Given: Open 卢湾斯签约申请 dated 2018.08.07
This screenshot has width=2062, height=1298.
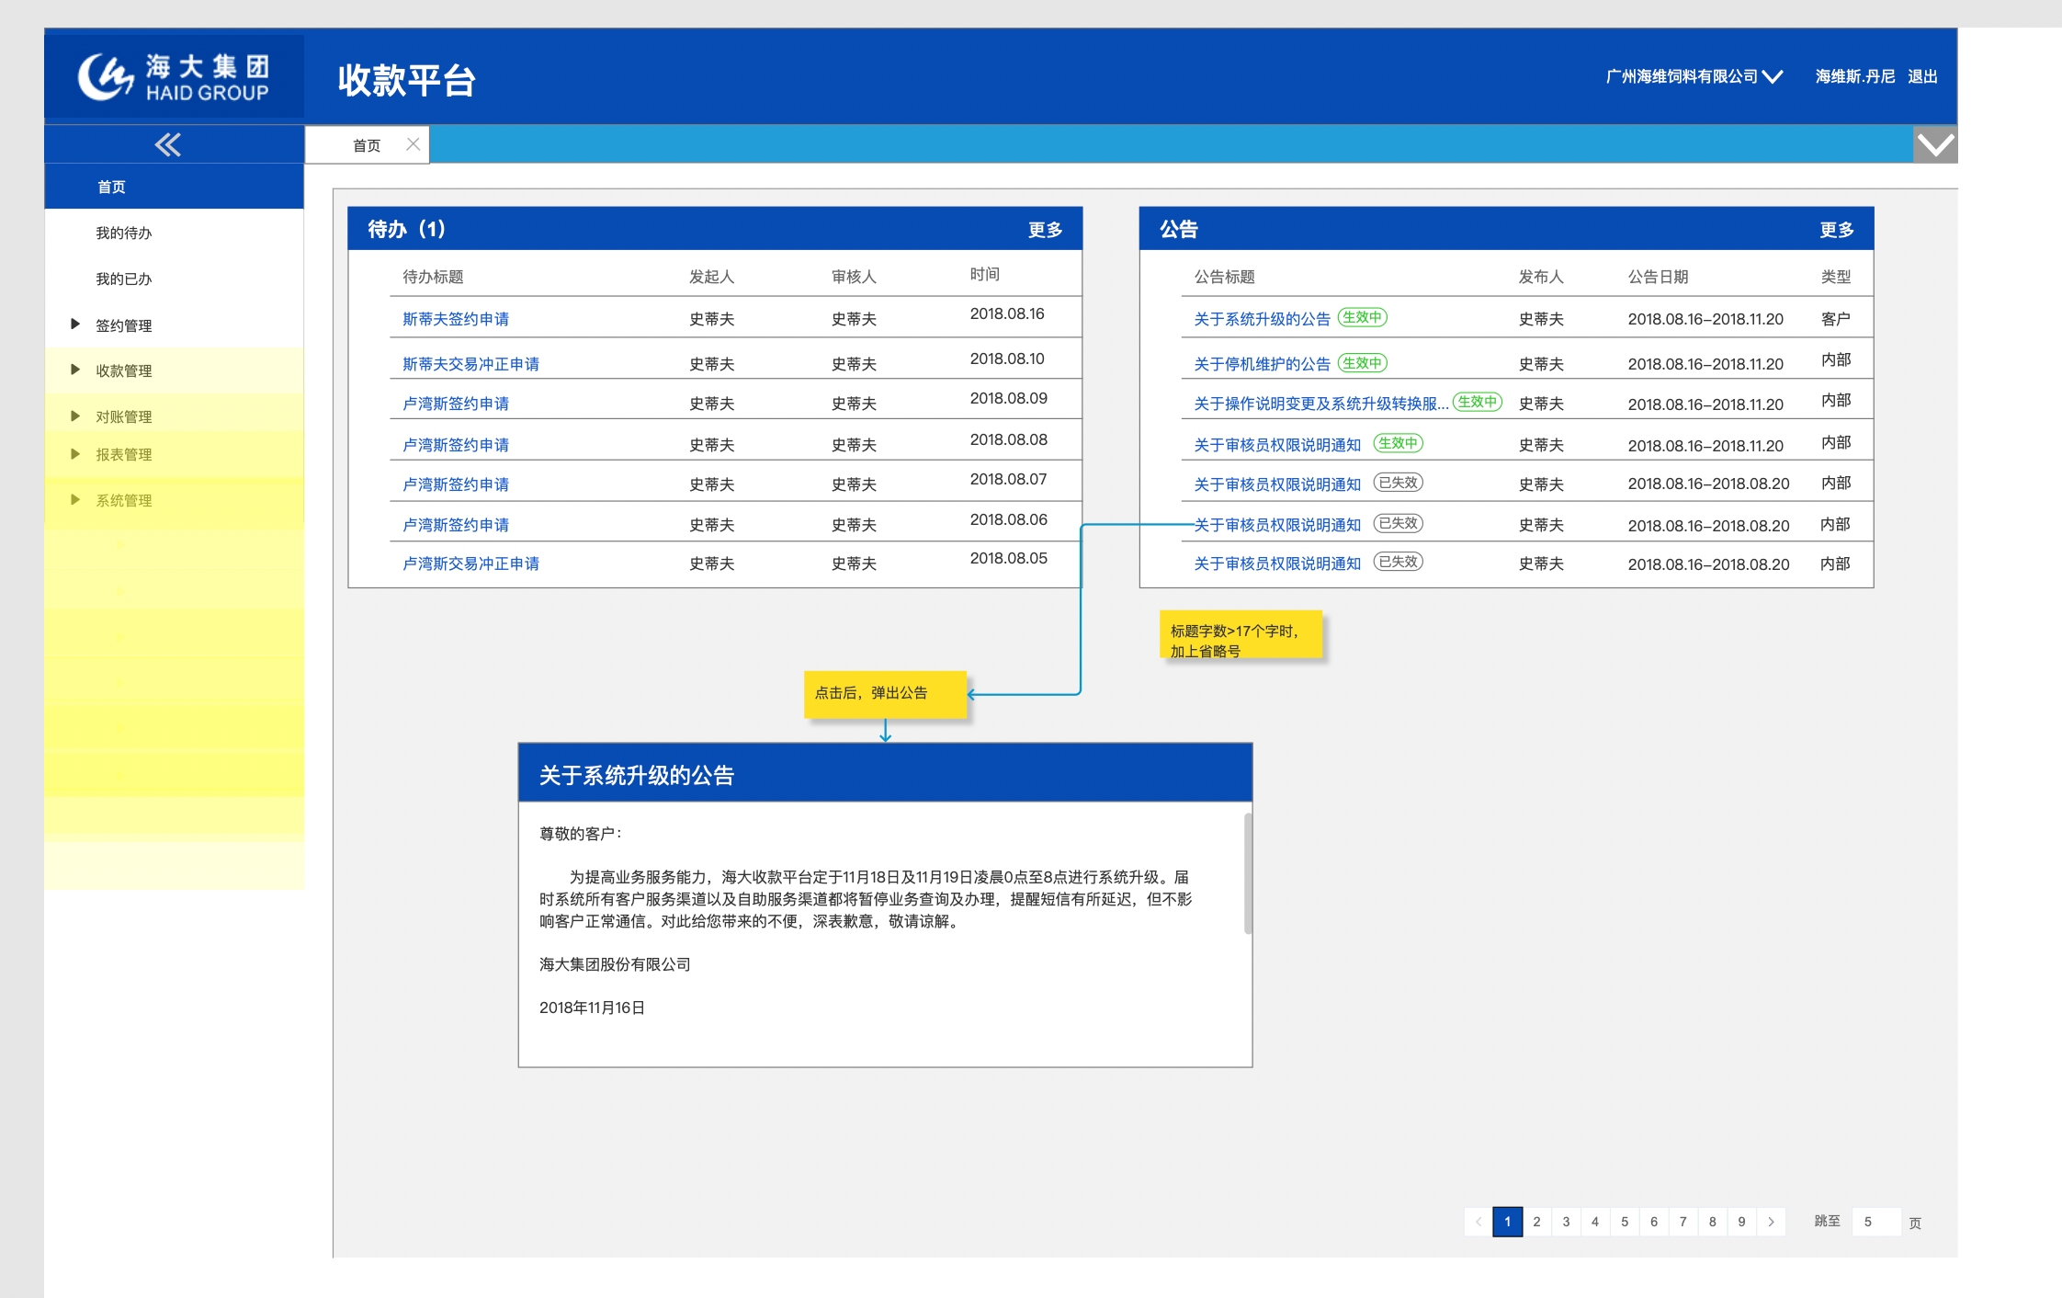Looking at the screenshot, I should pyautogui.click(x=456, y=484).
